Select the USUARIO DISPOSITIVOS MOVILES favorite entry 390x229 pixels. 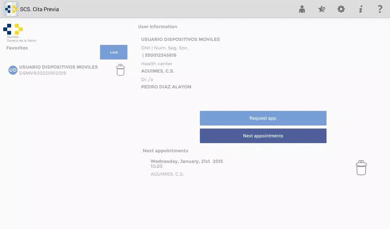click(58, 70)
